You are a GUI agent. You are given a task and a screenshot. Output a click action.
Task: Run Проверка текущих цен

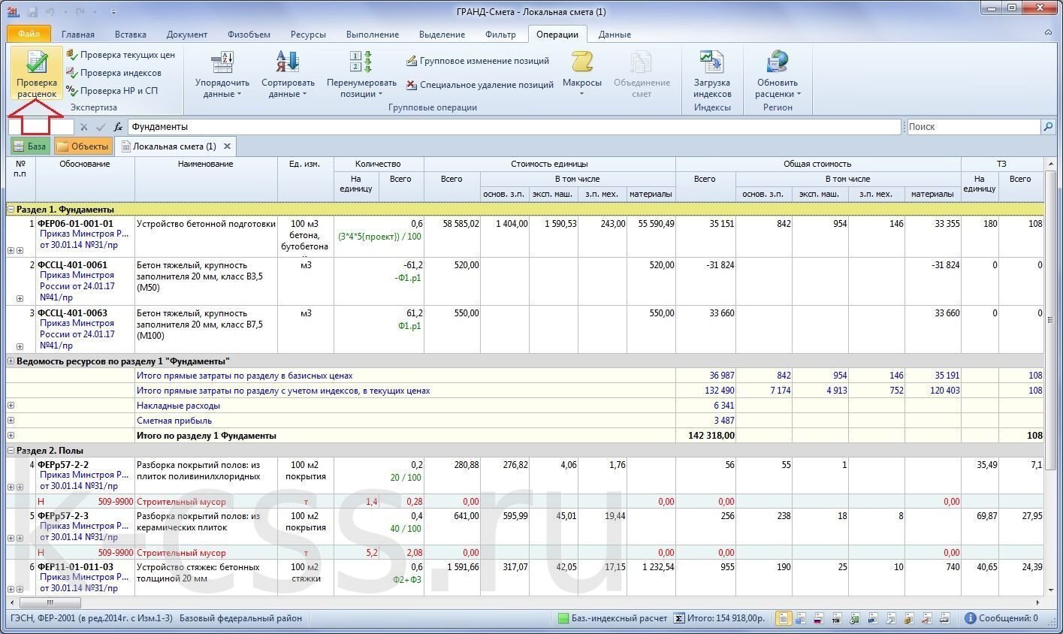click(x=120, y=55)
